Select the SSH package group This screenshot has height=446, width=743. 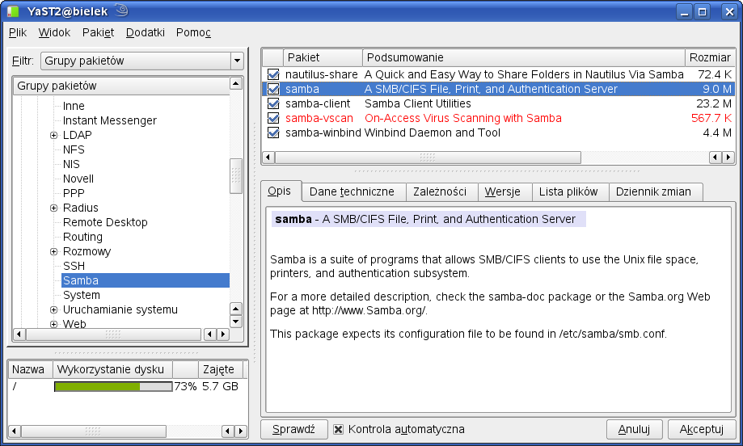(x=74, y=266)
